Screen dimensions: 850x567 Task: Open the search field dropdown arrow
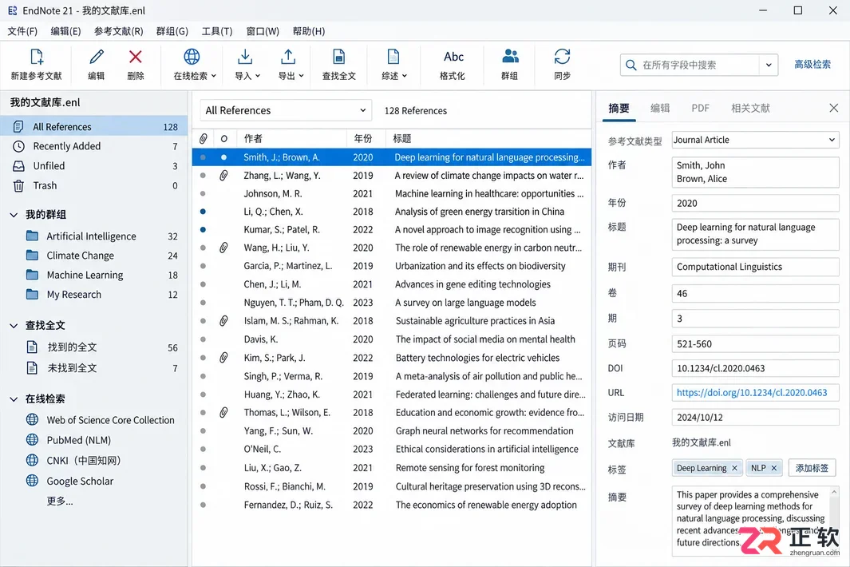pos(769,65)
